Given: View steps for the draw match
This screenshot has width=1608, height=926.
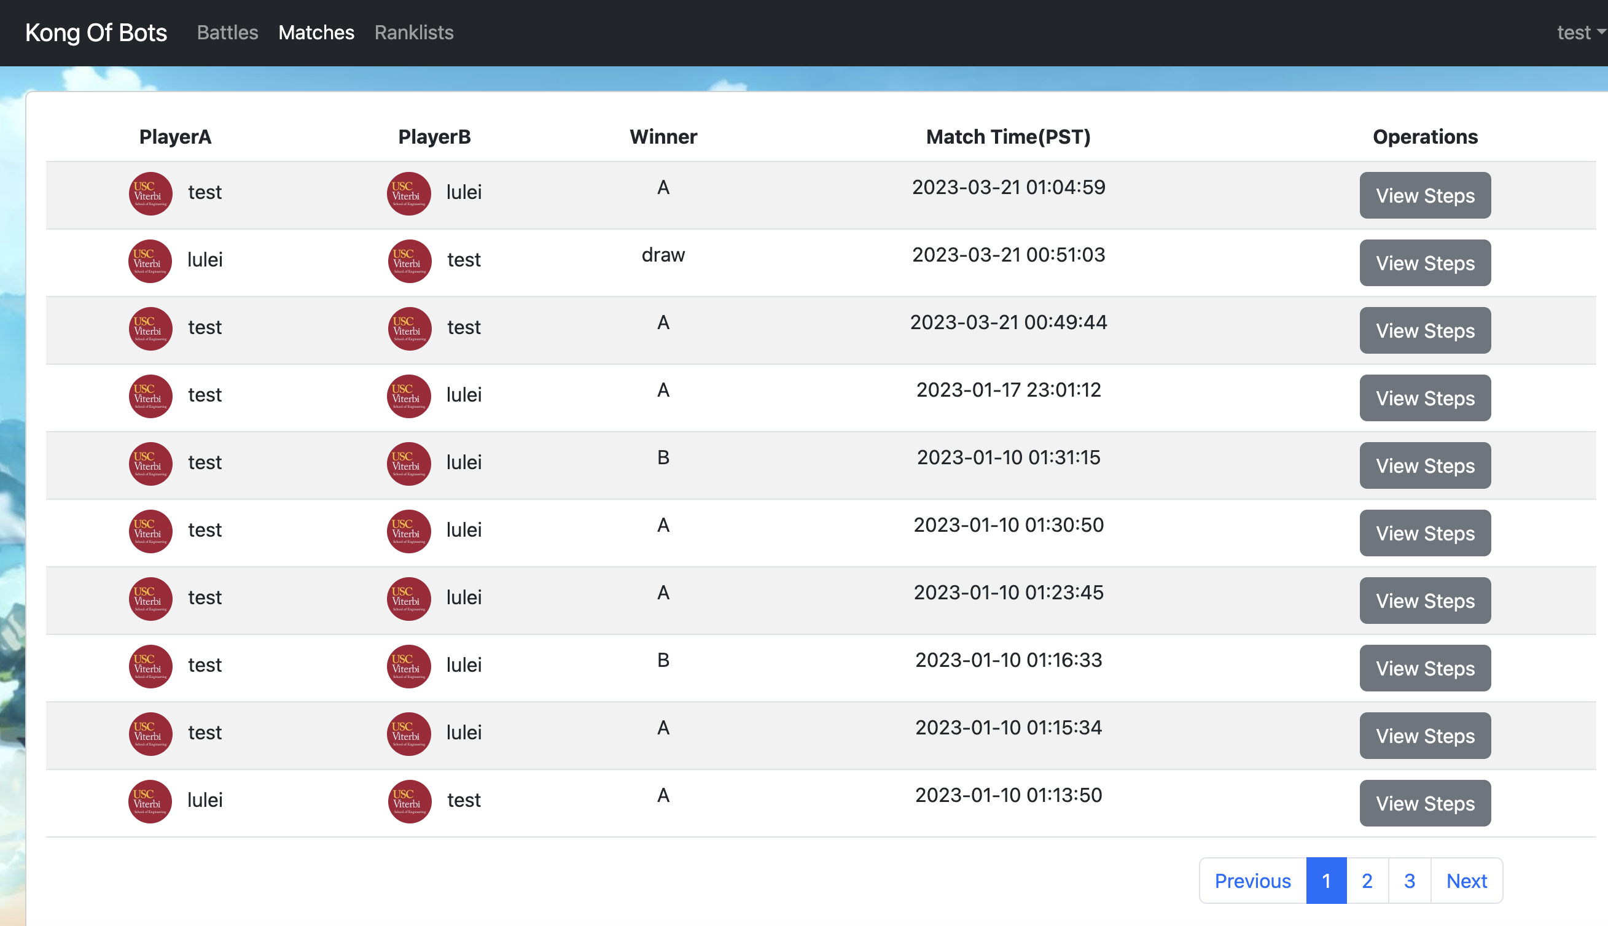Looking at the screenshot, I should tap(1424, 263).
